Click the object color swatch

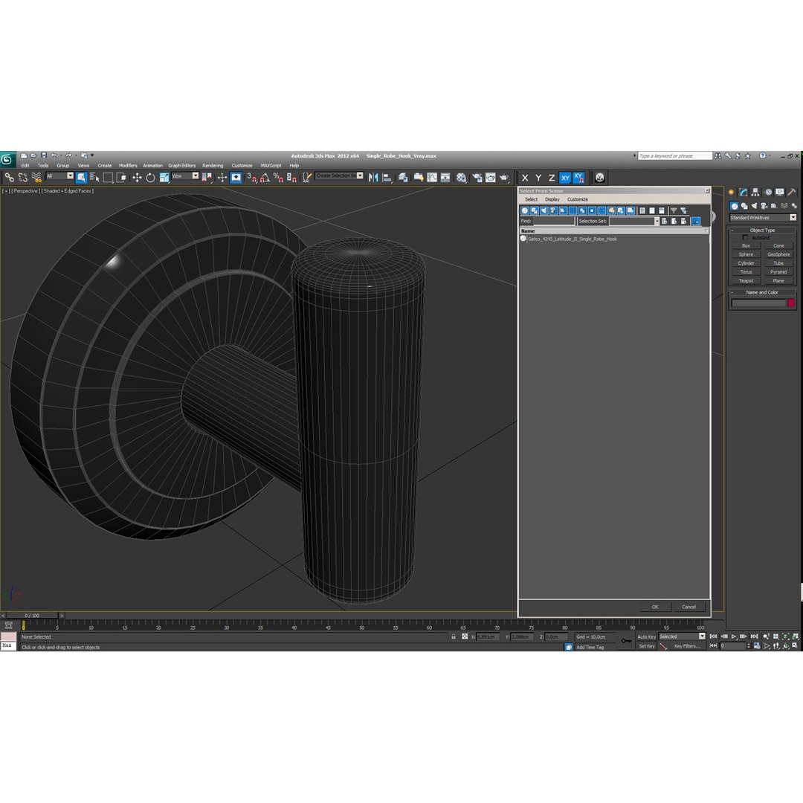tap(791, 303)
